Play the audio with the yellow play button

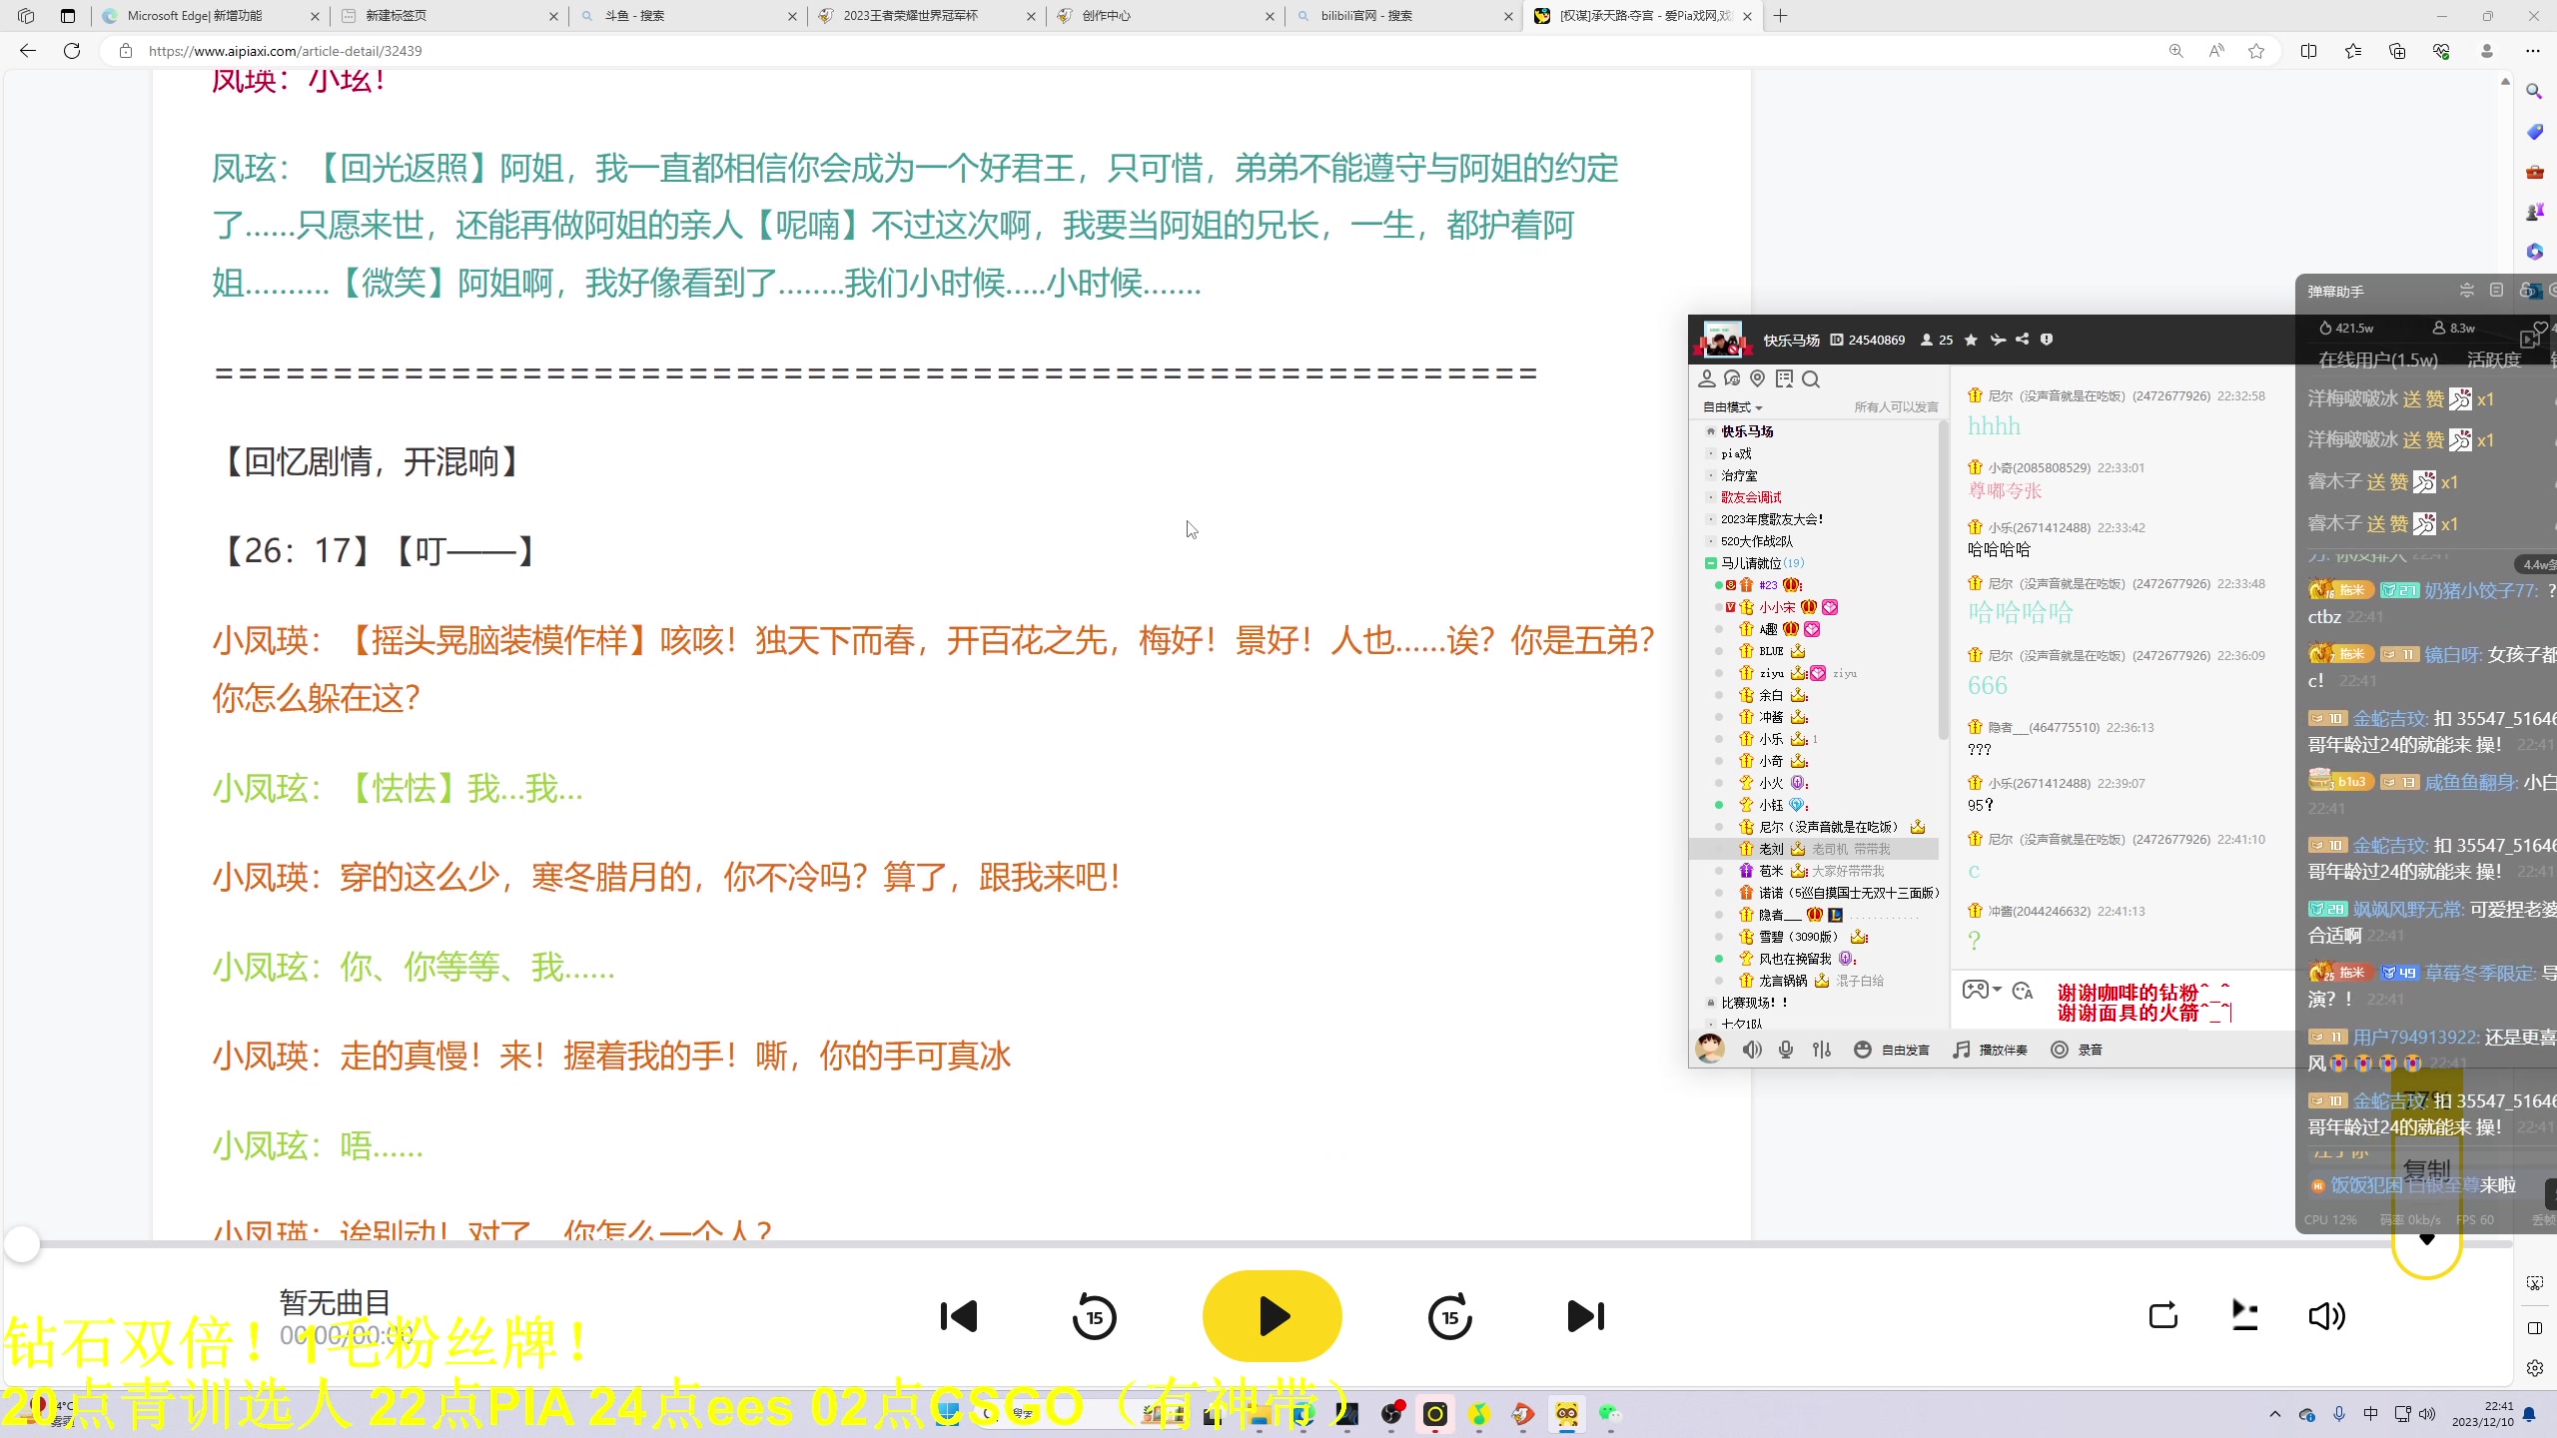pyautogui.click(x=1272, y=1316)
